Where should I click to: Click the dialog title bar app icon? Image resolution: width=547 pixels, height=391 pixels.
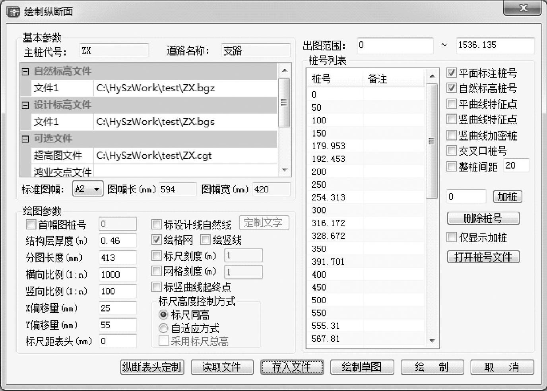[x=13, y=11]
